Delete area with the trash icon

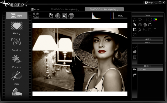[135, 57]
